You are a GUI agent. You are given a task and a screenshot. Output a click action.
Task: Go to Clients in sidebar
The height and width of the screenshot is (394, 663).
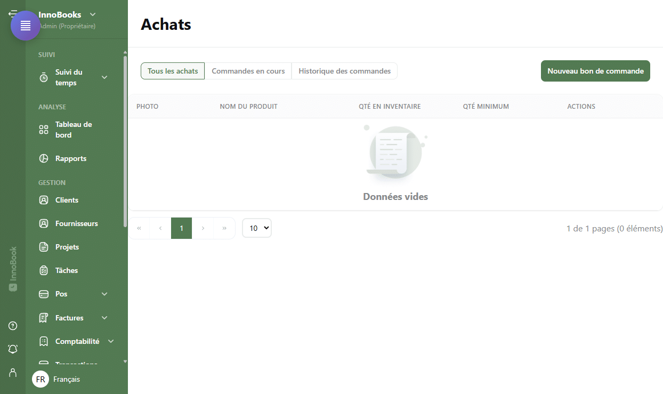[67, 200]
